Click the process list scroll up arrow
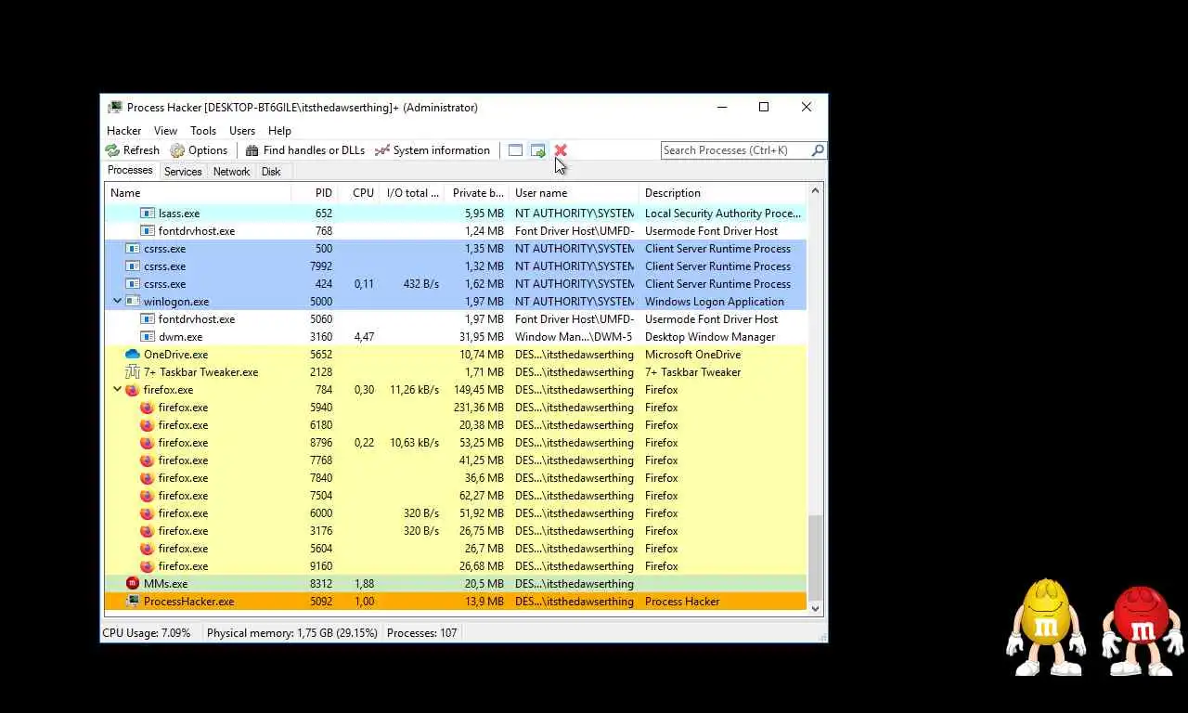1188x713 pixels. 815,191
